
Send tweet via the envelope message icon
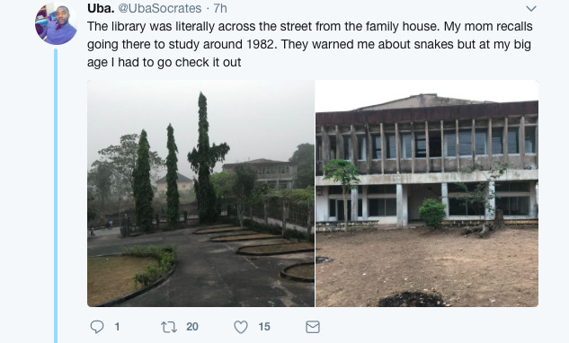[313, 327]
